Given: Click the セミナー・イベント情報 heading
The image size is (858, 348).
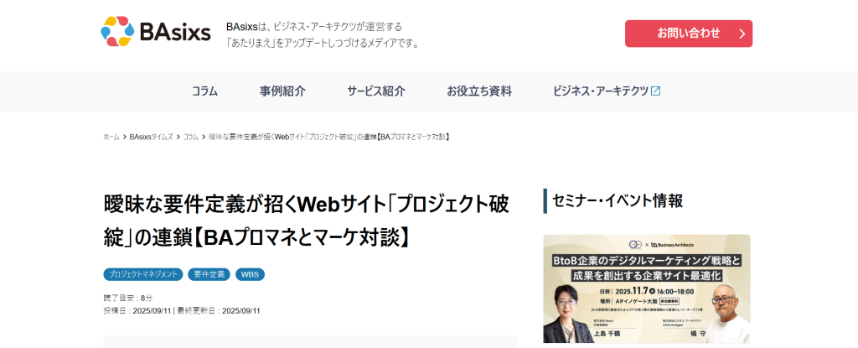Looking at the screenshot, I should point(618,200).
